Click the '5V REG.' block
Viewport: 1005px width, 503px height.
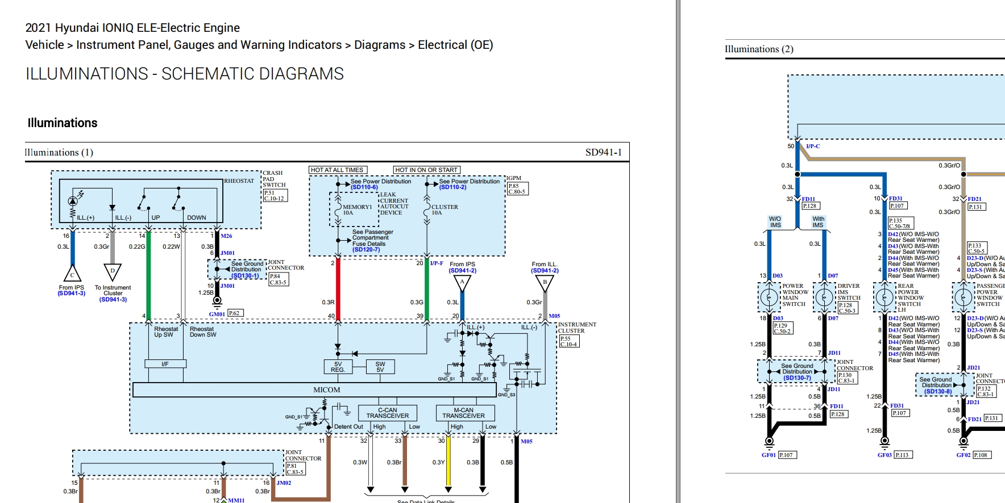[x=338, y=367]
